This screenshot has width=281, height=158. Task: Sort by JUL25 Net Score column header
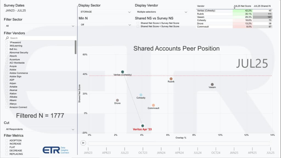coord(242,6)
